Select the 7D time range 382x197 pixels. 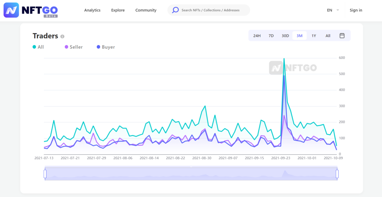pyautogui.click(x=271, y=36)
